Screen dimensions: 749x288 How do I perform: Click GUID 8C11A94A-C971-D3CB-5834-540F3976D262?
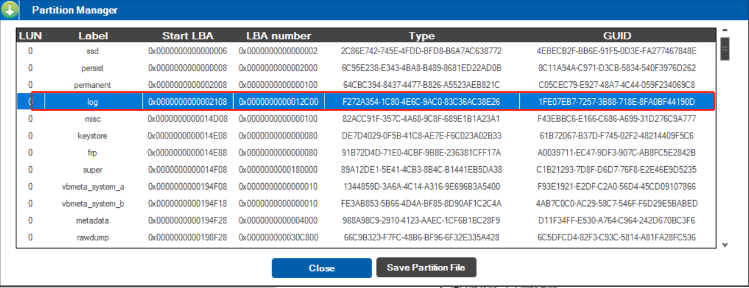(617, 68)
